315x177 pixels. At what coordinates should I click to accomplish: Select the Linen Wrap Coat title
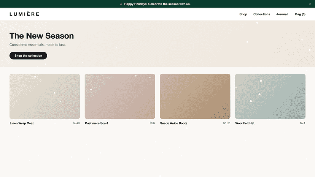pyautogui.click(x=22, y=123)
